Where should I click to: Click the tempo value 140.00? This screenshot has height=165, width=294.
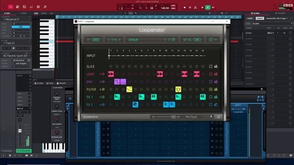[x=165, y=8]
